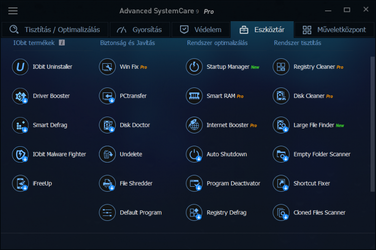The width and height of the screenshot is (376, 250).
Task: Open the Registry Cleaner icon
Action: tap(281, 67)
